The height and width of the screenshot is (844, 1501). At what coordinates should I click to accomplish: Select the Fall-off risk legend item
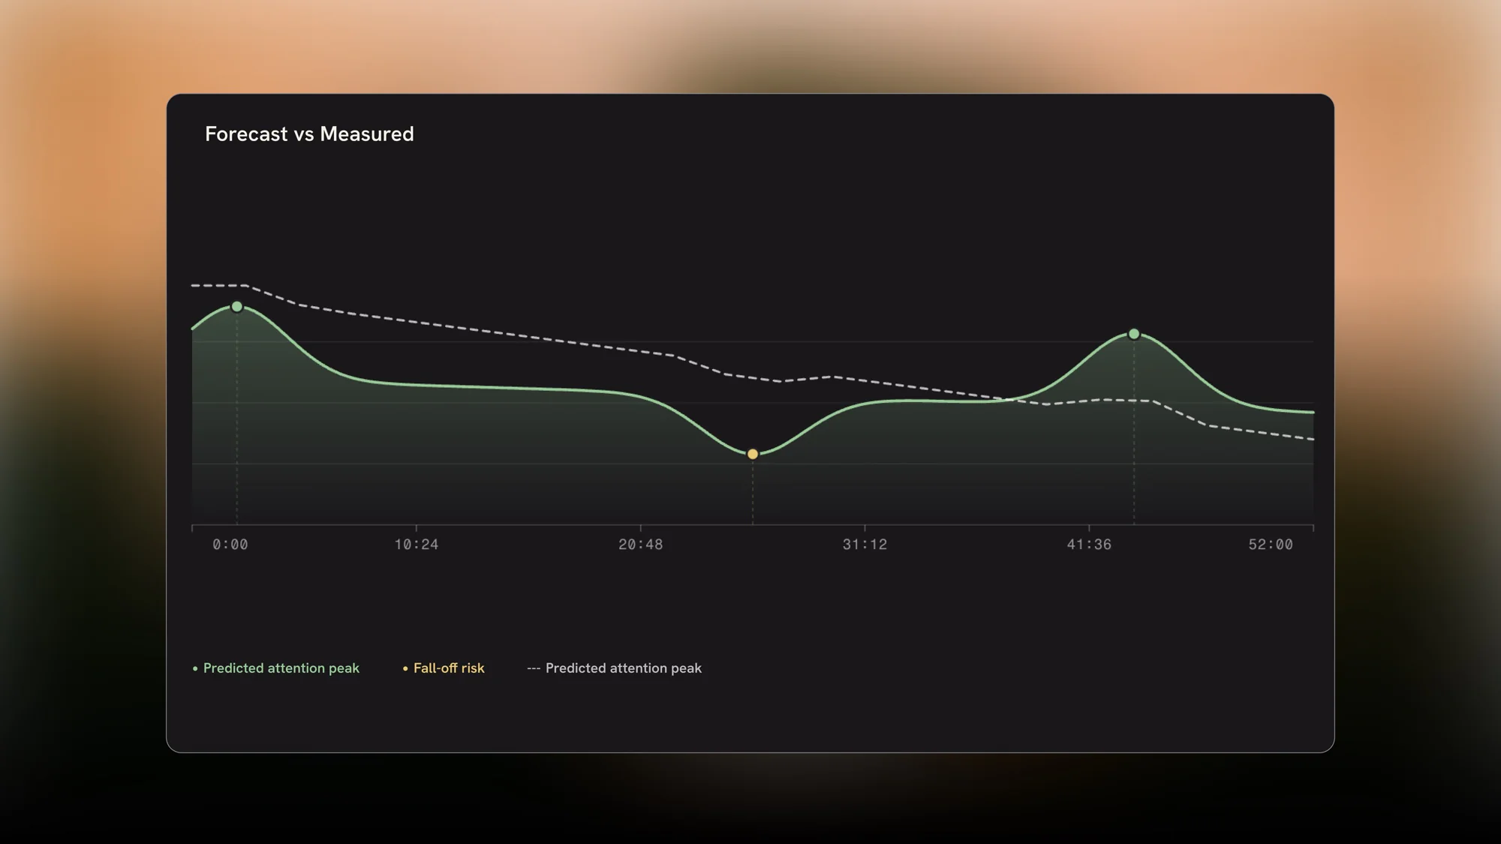coord(444,668)
